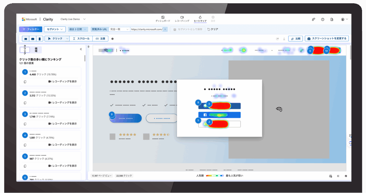Open the 完全一致 match type dropdown
This screenshot has height=193, width=366.
[x=119, y=29]
